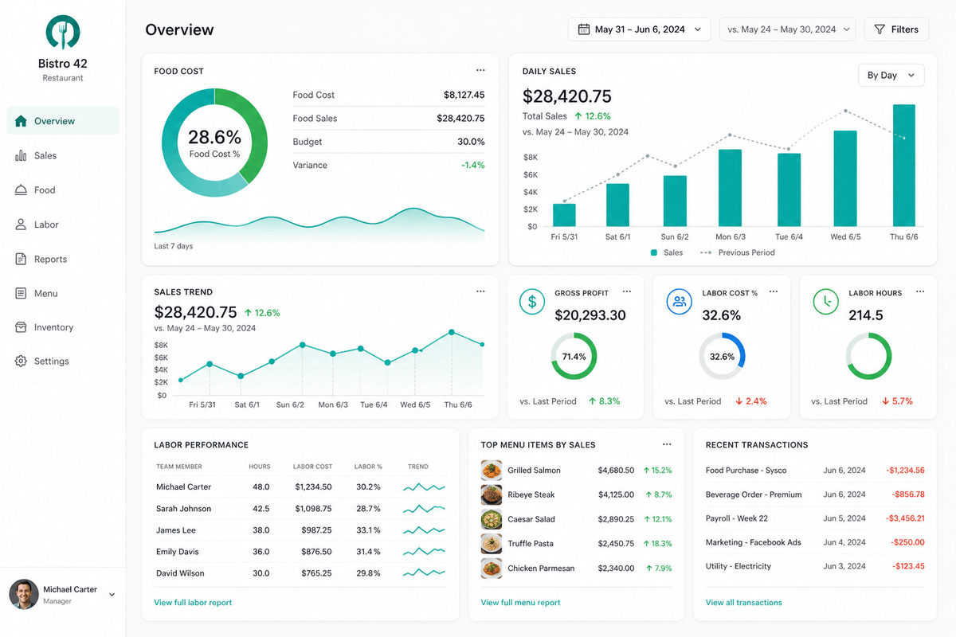
Task: Open the By Day dropdown
Action: [x=891, y=75]
